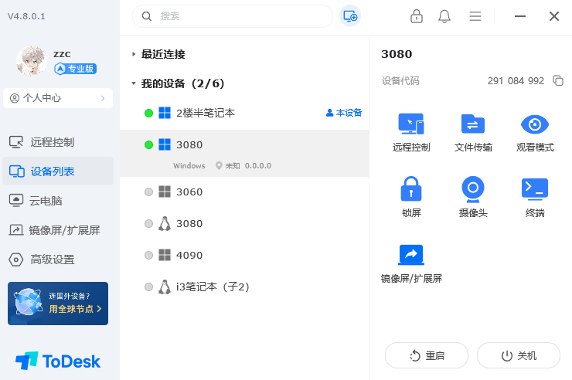Open 高级设置 in the sidebar

pos(58,260)
